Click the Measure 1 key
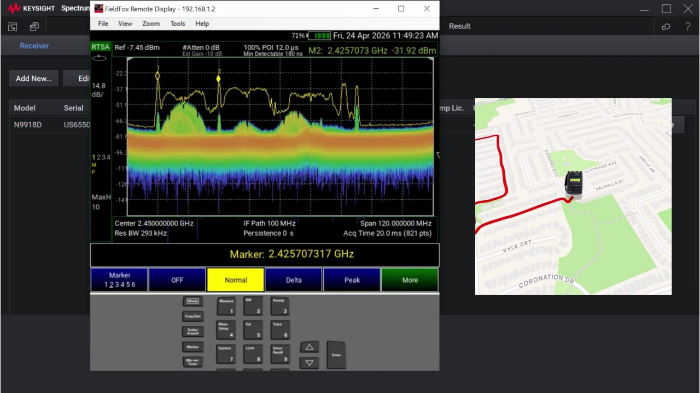 tap(226, 306)
